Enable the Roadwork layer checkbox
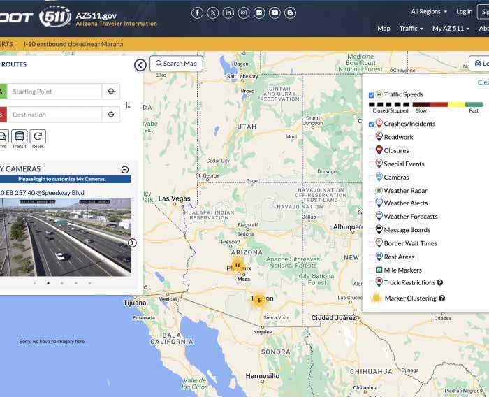This screenshot has width=489, height=397. pos(372,138)
